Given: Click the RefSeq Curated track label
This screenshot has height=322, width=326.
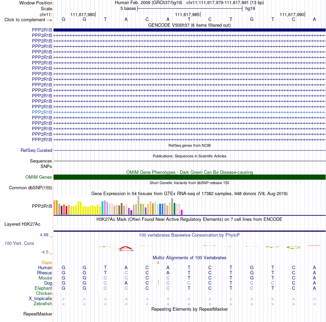Looking at the screenshot, I should coord(36,151).
